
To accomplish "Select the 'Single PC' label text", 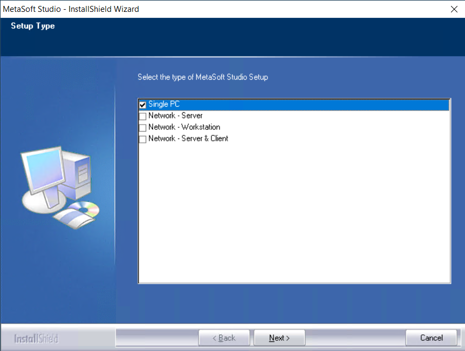I will coord(164,105).
